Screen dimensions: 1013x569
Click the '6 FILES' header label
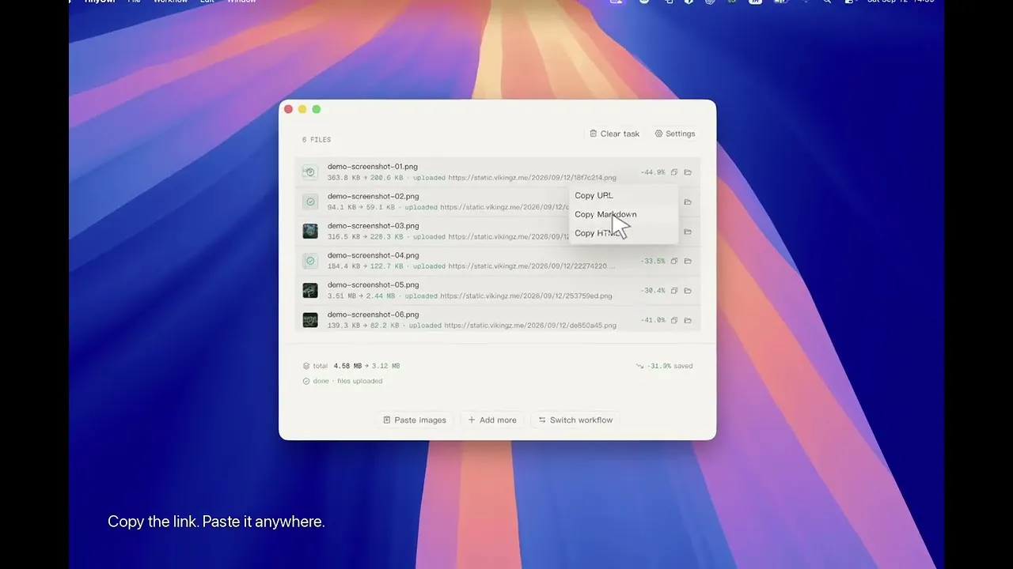click(317, 140)
